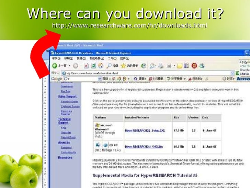Click the Mac Finder icon in table
Viewport: 250px width, 188px height.
[98, 145]
